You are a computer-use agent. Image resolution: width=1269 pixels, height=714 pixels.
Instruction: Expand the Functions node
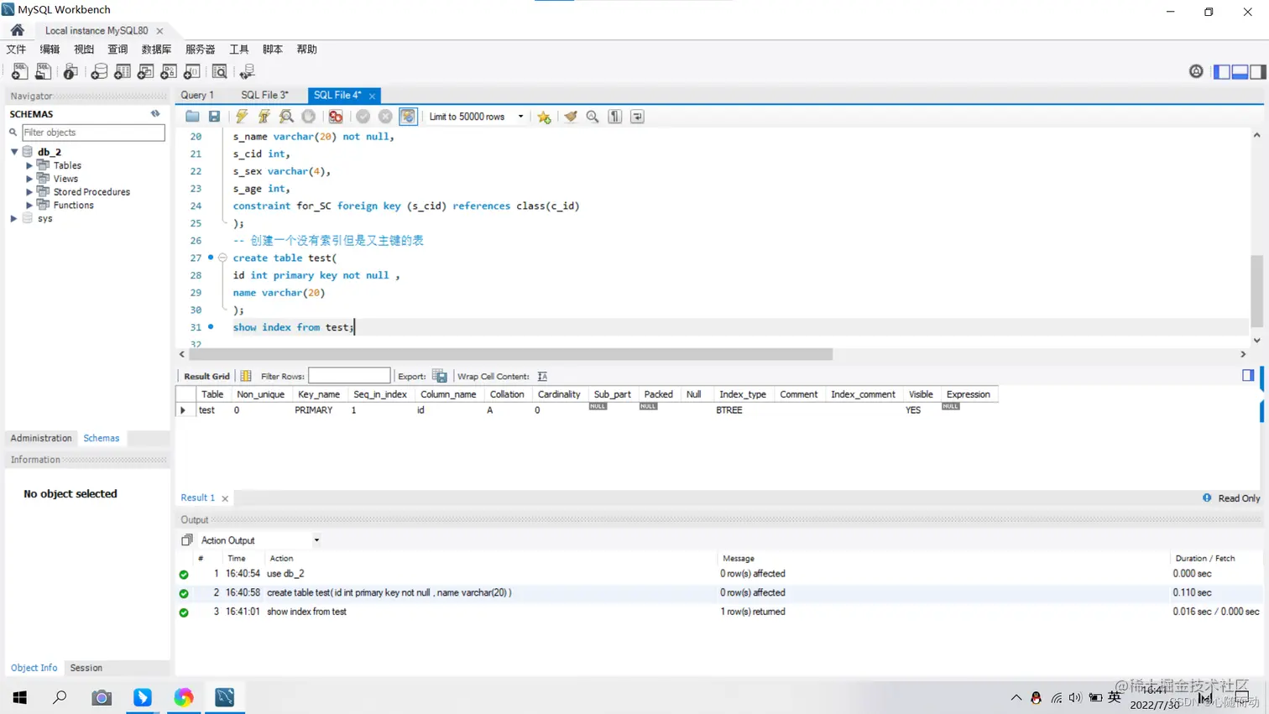(29, 205)
